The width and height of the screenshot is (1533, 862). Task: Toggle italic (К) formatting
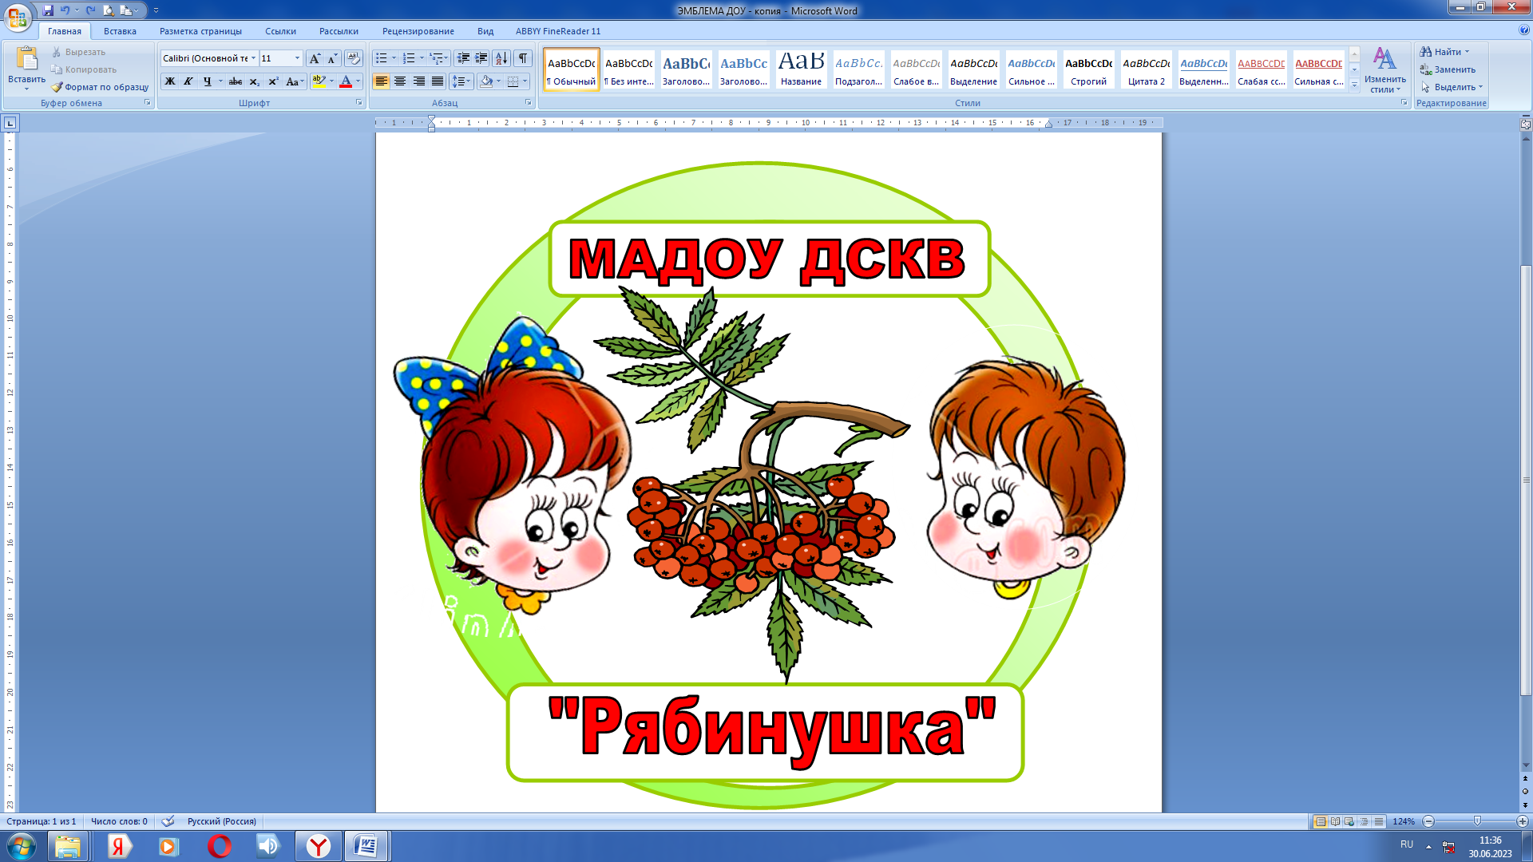(188, 81)
